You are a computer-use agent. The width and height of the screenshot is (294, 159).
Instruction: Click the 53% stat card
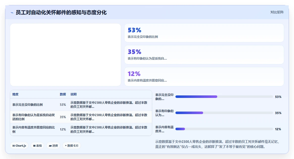tap(204, 33)
